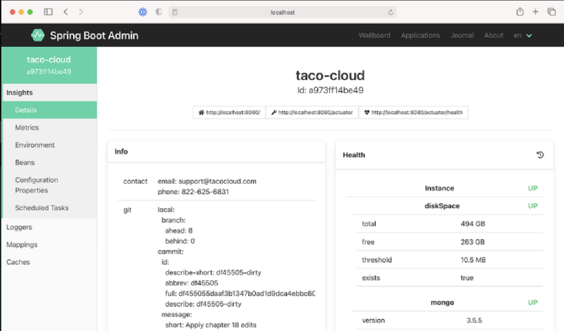Click the ahead: 8 branch text

coord(179,231)
